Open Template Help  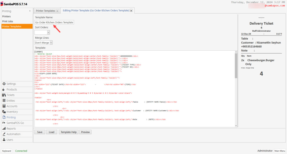(69, 132)
